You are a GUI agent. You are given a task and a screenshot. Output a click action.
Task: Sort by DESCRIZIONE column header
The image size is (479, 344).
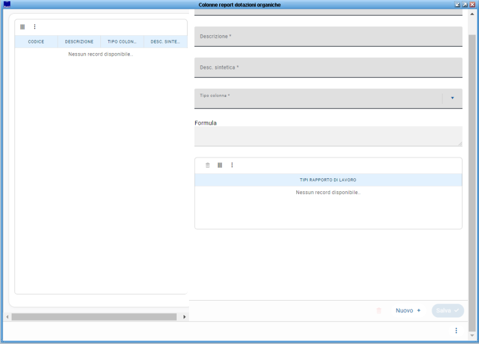point(79,41)
